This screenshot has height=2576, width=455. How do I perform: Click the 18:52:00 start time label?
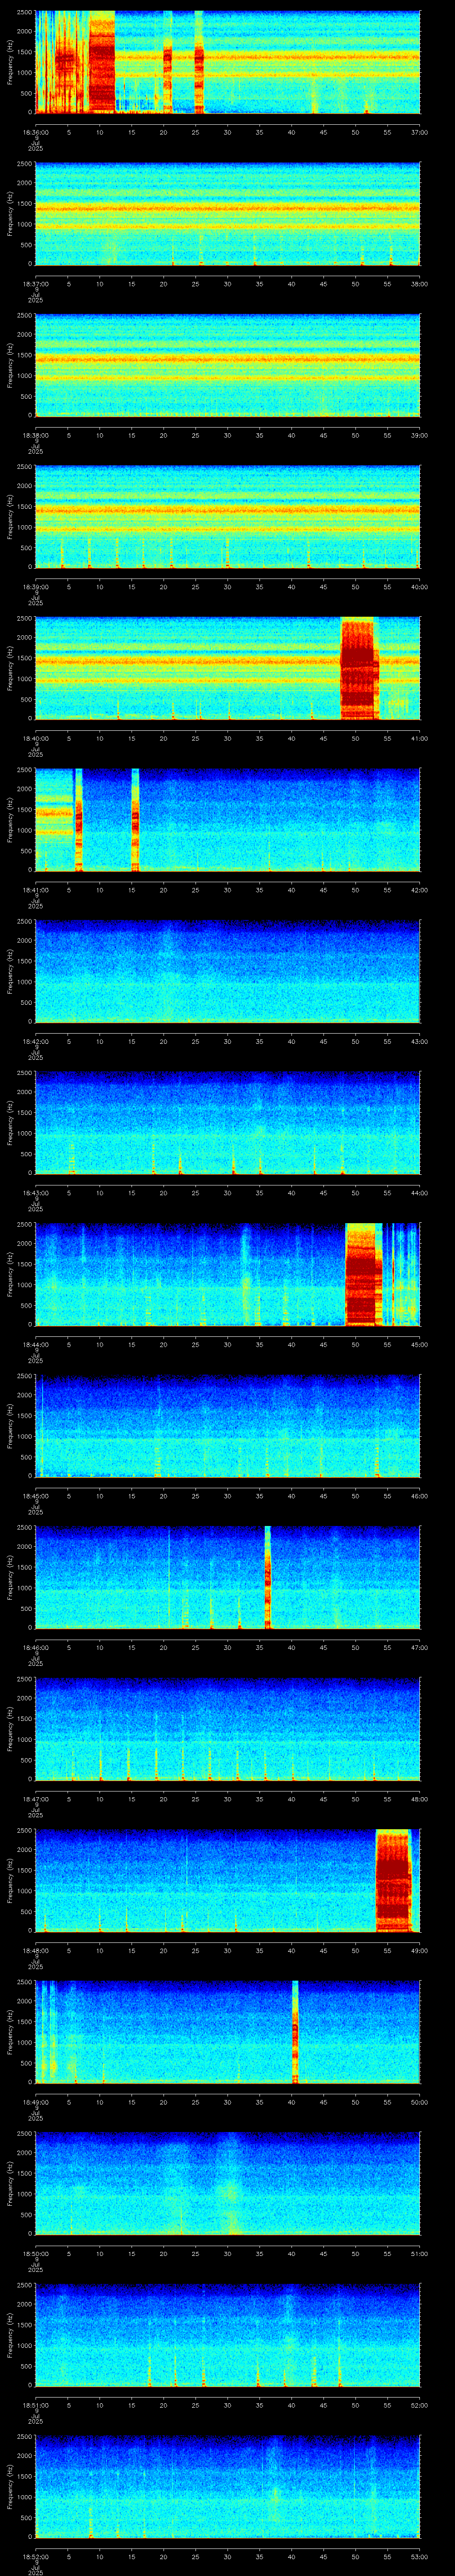coord(35,2556)
